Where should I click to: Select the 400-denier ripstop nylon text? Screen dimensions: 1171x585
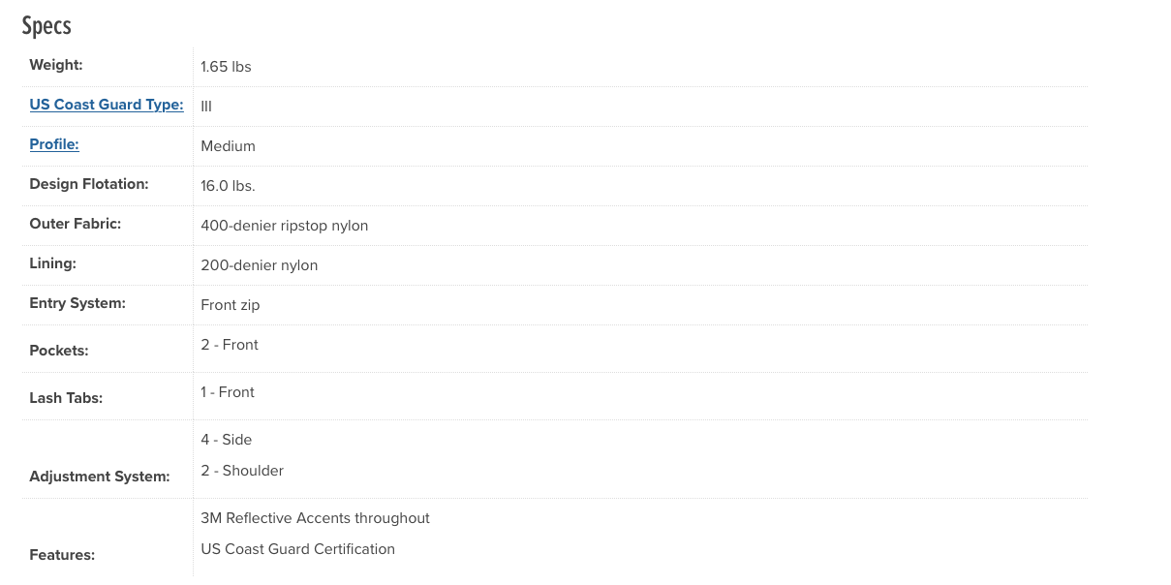pyautogui.click(x=284, y=226)
